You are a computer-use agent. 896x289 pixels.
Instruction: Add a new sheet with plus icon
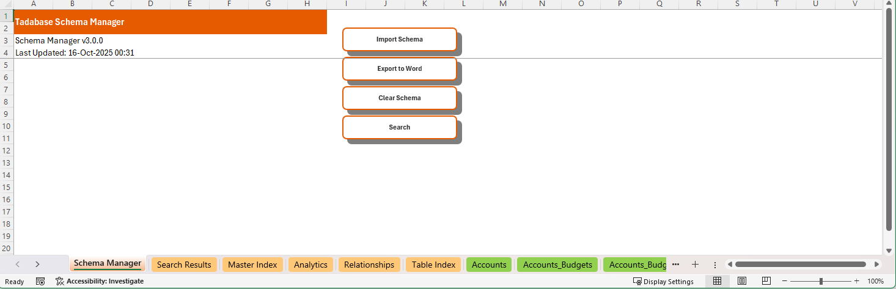click(x=694, y=265)
